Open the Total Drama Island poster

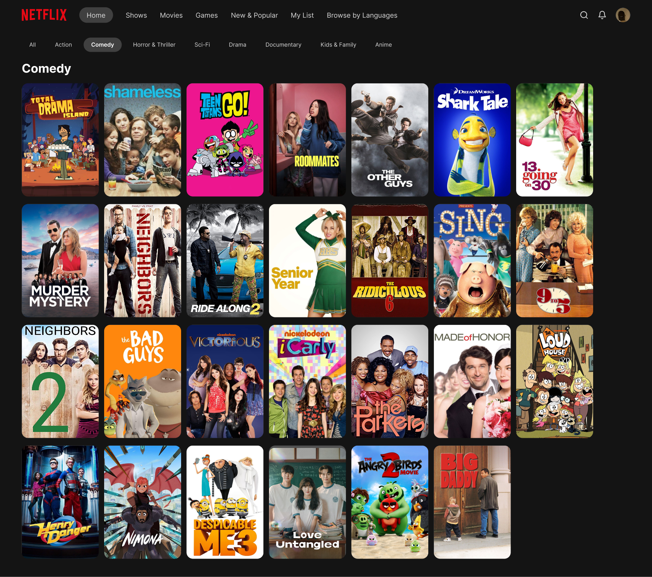60,140
